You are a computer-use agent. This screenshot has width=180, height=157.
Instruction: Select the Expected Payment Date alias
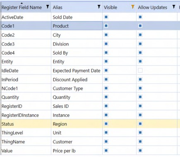(77, 70)
